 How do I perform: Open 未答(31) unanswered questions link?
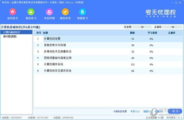[x=135, y=111]
